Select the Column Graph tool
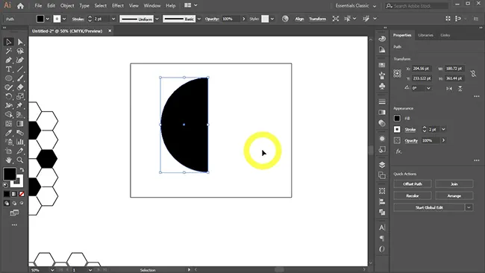This screenshot has width=485, height=273. [20, 142]
